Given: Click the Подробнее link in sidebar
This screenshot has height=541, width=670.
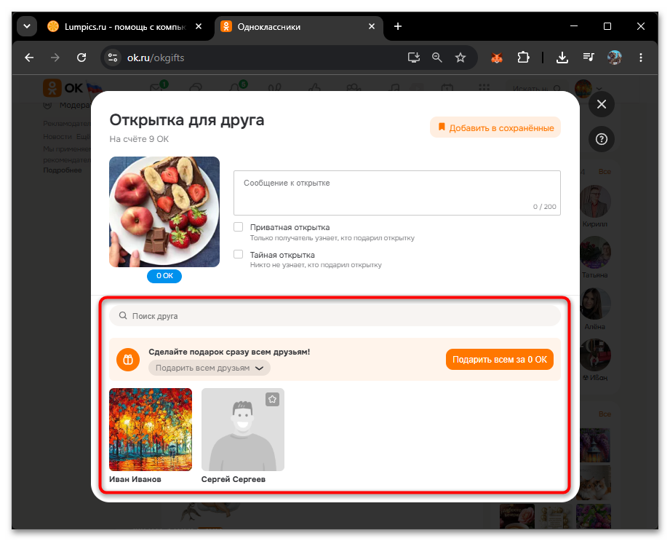Looking at the screenshot, I should 63,170.
